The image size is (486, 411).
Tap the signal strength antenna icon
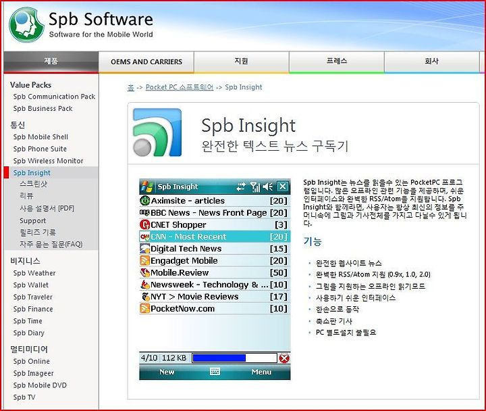[255, 187]
